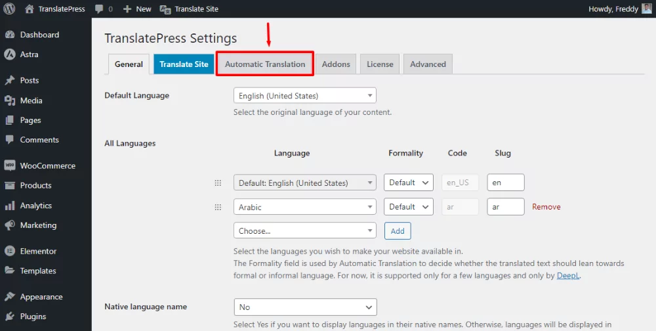
Task: Click TranslatePress site name in admin bar
Action: coord(62,9)
